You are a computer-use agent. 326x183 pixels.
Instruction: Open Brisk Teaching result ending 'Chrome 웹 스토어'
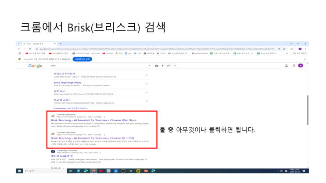[x=92, y=138]
